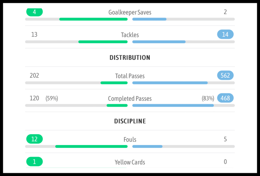The width and height of the screenshot is (260, 176).
Task: Select the Tackles stat label
Action: (130, 35)
